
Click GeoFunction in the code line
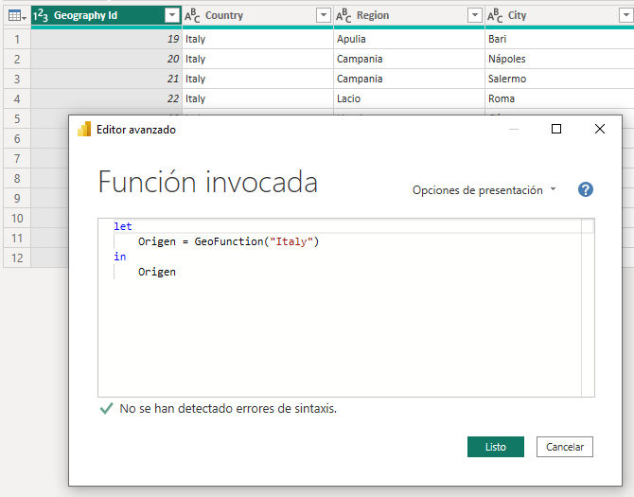229,241
